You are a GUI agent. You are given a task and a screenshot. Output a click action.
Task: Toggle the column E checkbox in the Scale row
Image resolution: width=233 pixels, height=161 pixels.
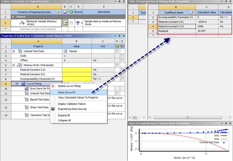pyautogui.click(x=122, y=56)
